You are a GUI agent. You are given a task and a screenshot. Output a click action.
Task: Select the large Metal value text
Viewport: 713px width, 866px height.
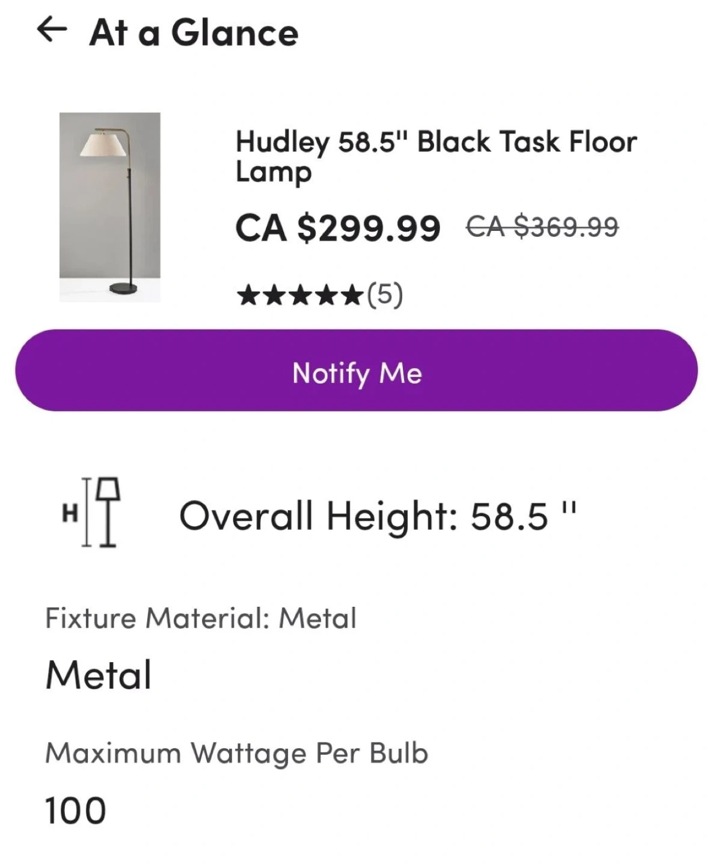point(99,674)
